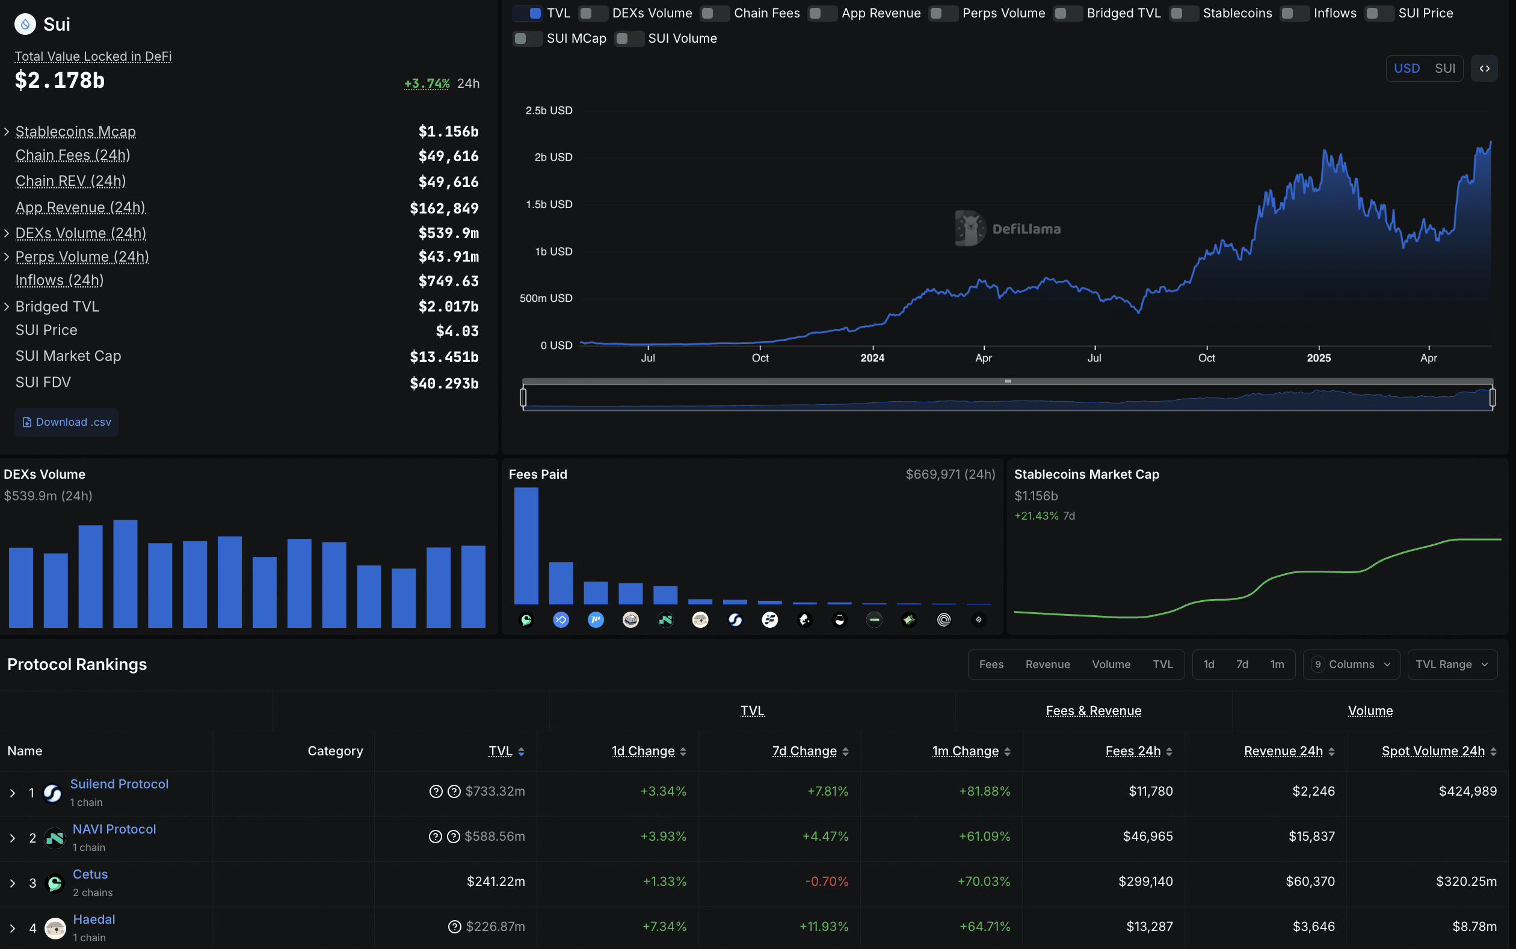1516x949 pixels.
Task: Click the NAVI Protocol logo in rankings
Action: 55,838
